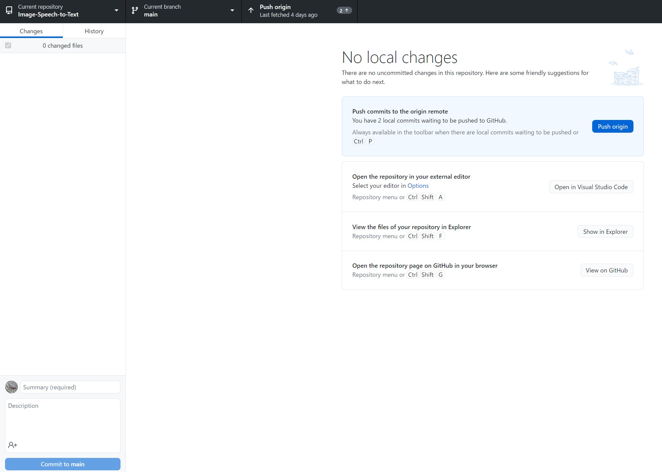The width and height of the screenshot is (662, 472).
Task: Expand the Current repository dropdown arrow
Action: (x=116, y=10)
